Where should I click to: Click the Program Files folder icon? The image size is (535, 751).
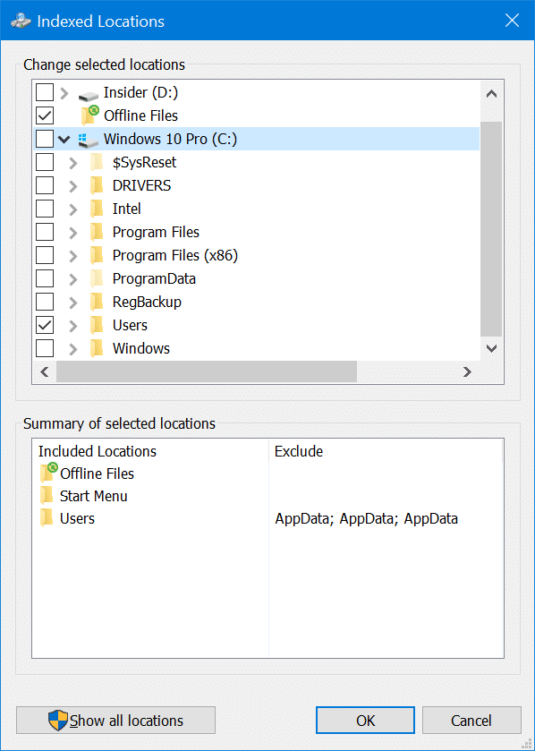point(97,233)
